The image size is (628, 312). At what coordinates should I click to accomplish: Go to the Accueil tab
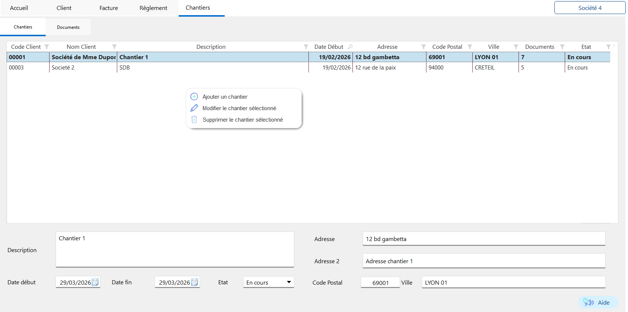[19, 8]
